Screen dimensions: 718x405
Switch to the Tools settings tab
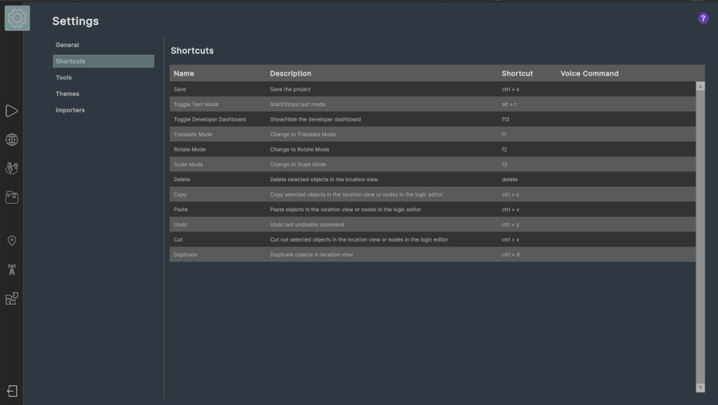(x=64, y=77)
